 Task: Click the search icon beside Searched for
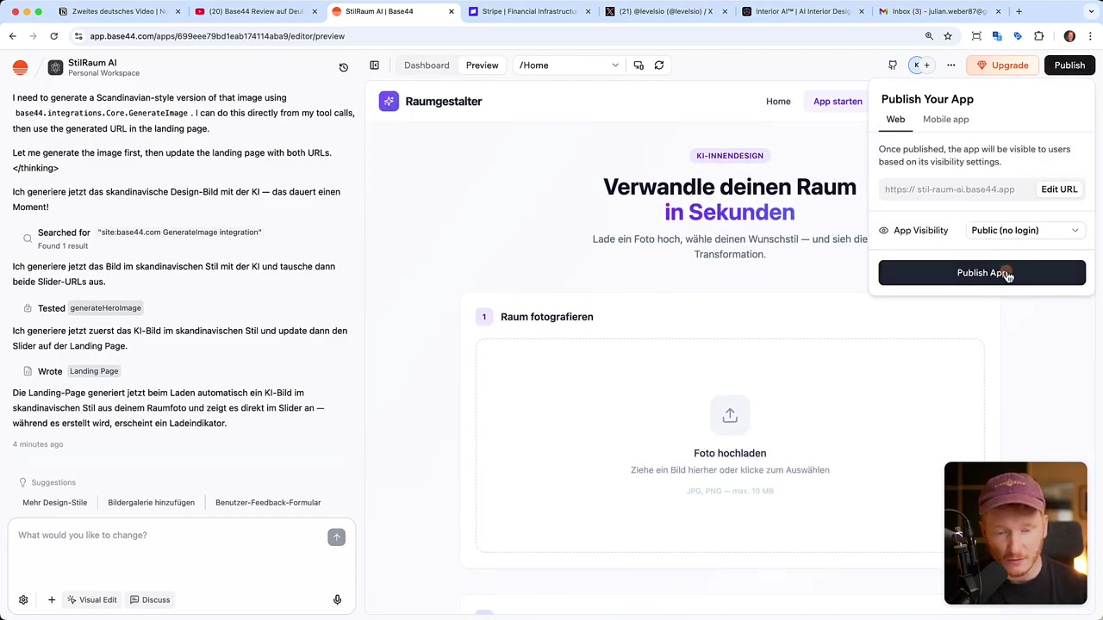(28, 239)
